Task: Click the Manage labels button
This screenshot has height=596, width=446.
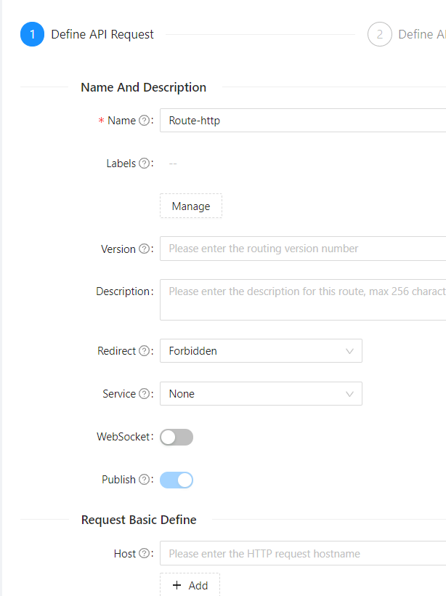Action: (191, 206)
